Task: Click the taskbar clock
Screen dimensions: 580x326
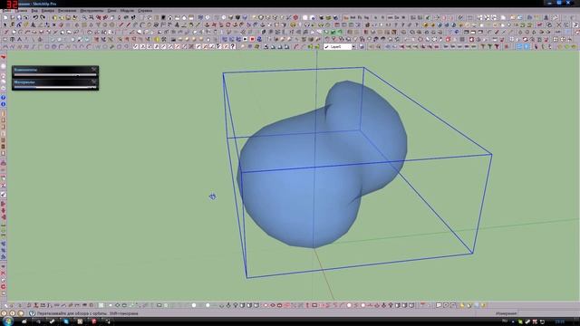Action: point(560,321)
